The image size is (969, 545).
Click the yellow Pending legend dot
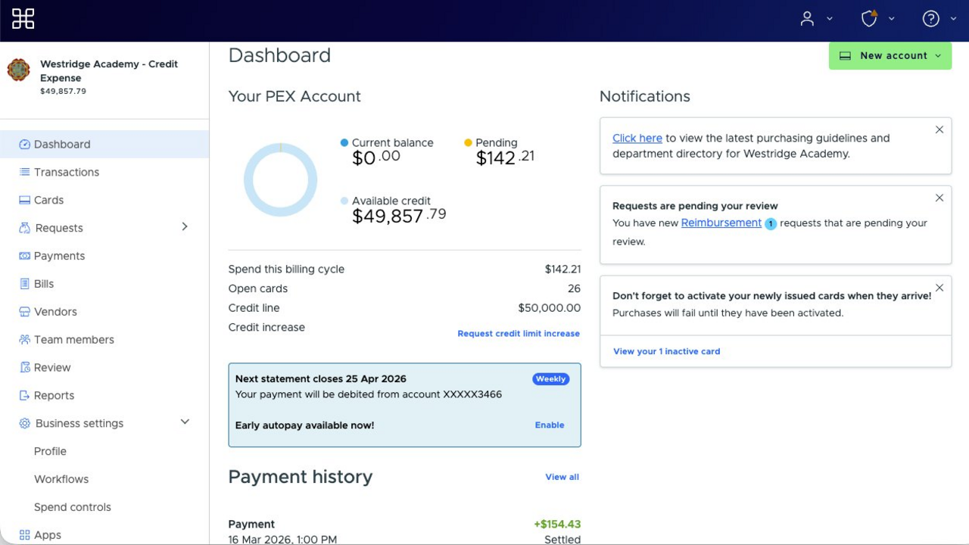(468, 142)
